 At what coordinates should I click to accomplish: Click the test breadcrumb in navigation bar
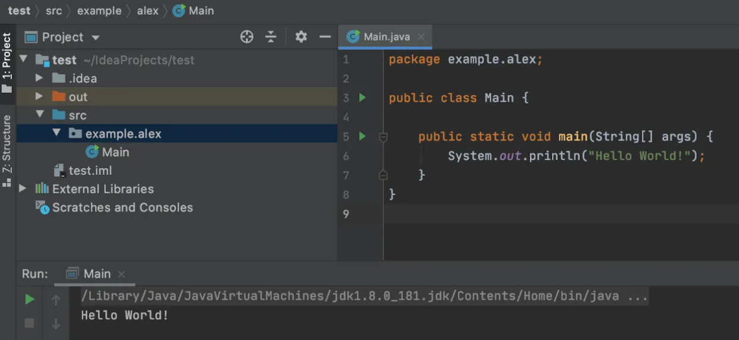coord(19,11)
